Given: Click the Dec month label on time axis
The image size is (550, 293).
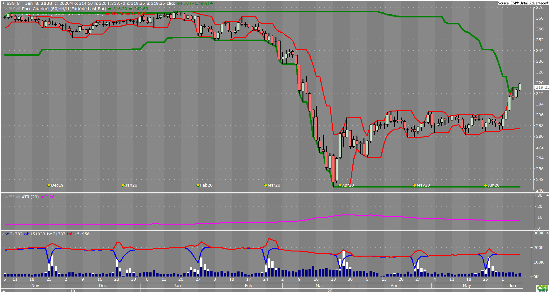Looking at the screenshot, I should pos(103,286).
